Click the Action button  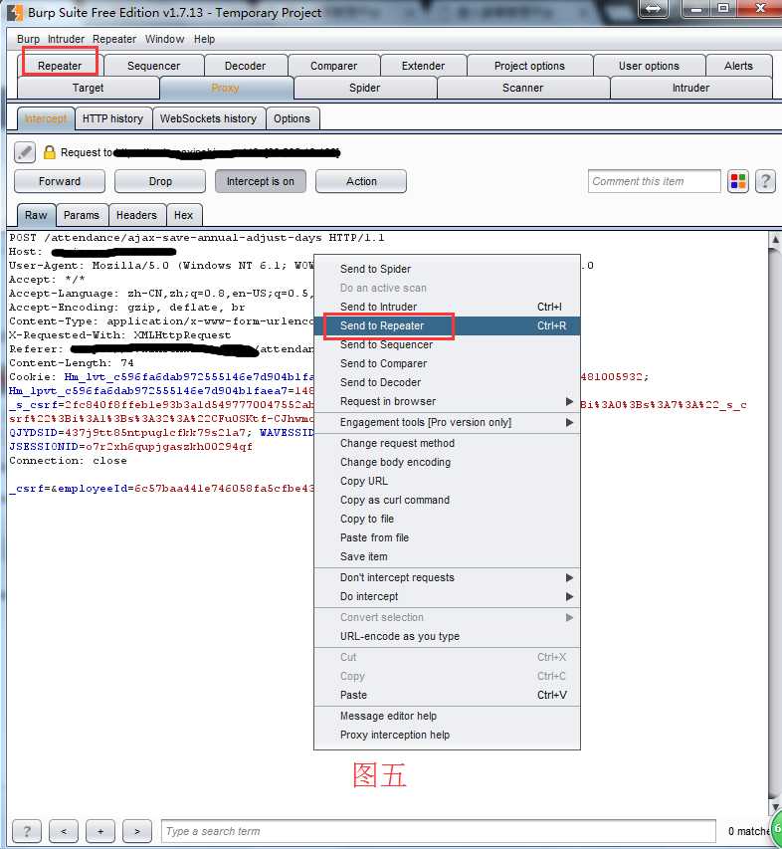click(361, 181)
